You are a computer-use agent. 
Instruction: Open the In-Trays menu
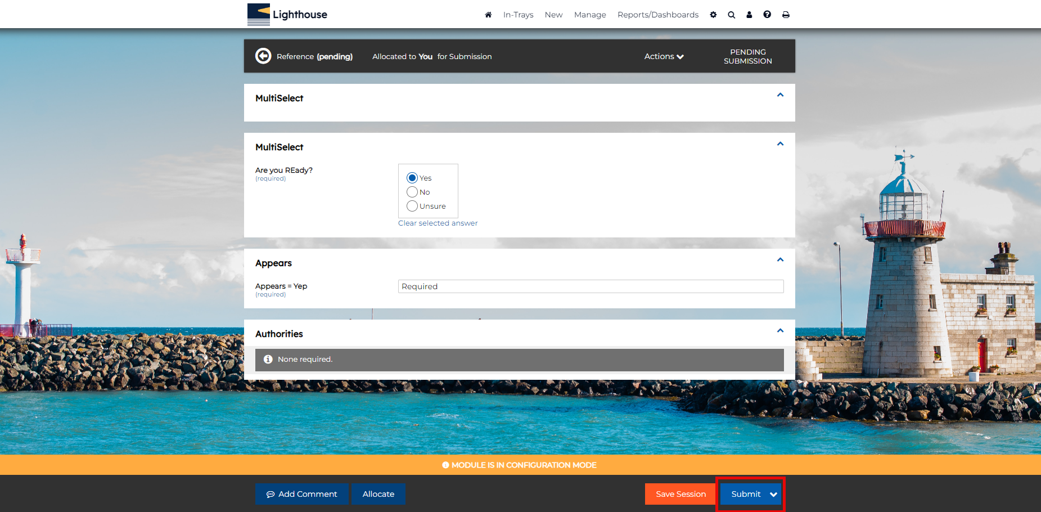(x=518, y=15)
